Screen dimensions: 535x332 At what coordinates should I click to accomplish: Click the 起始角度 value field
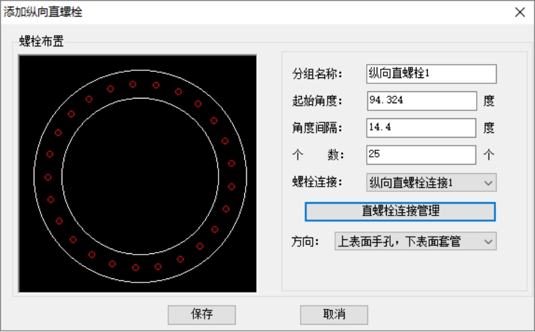pyautogui.click(x=422, y=101)
